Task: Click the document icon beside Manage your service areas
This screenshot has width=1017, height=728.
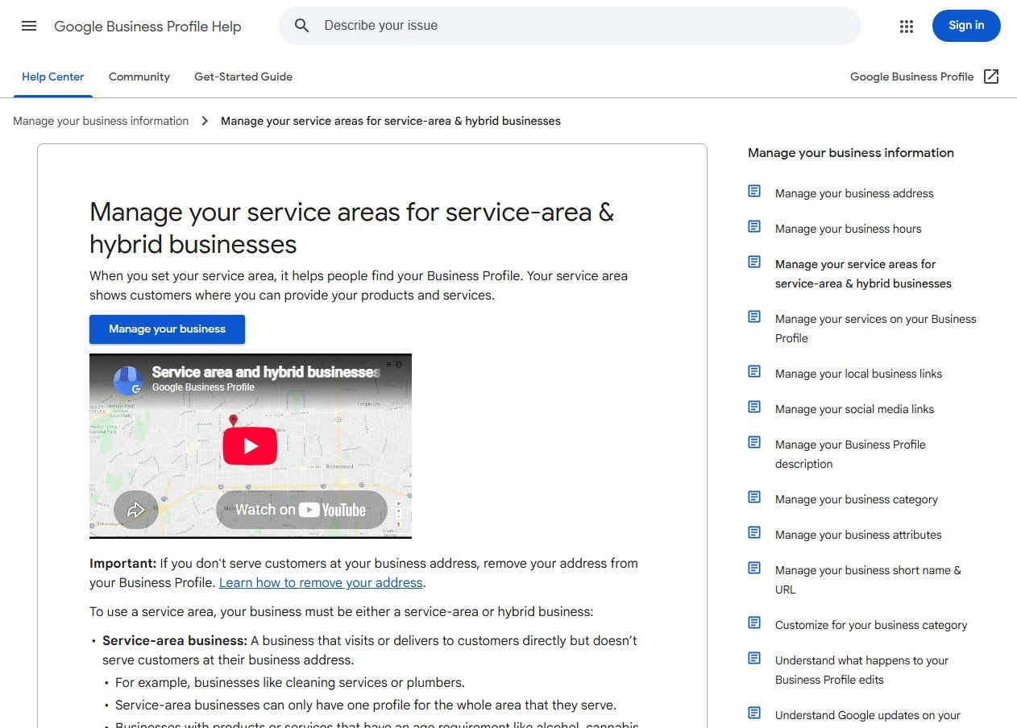Action: (754, 263)
